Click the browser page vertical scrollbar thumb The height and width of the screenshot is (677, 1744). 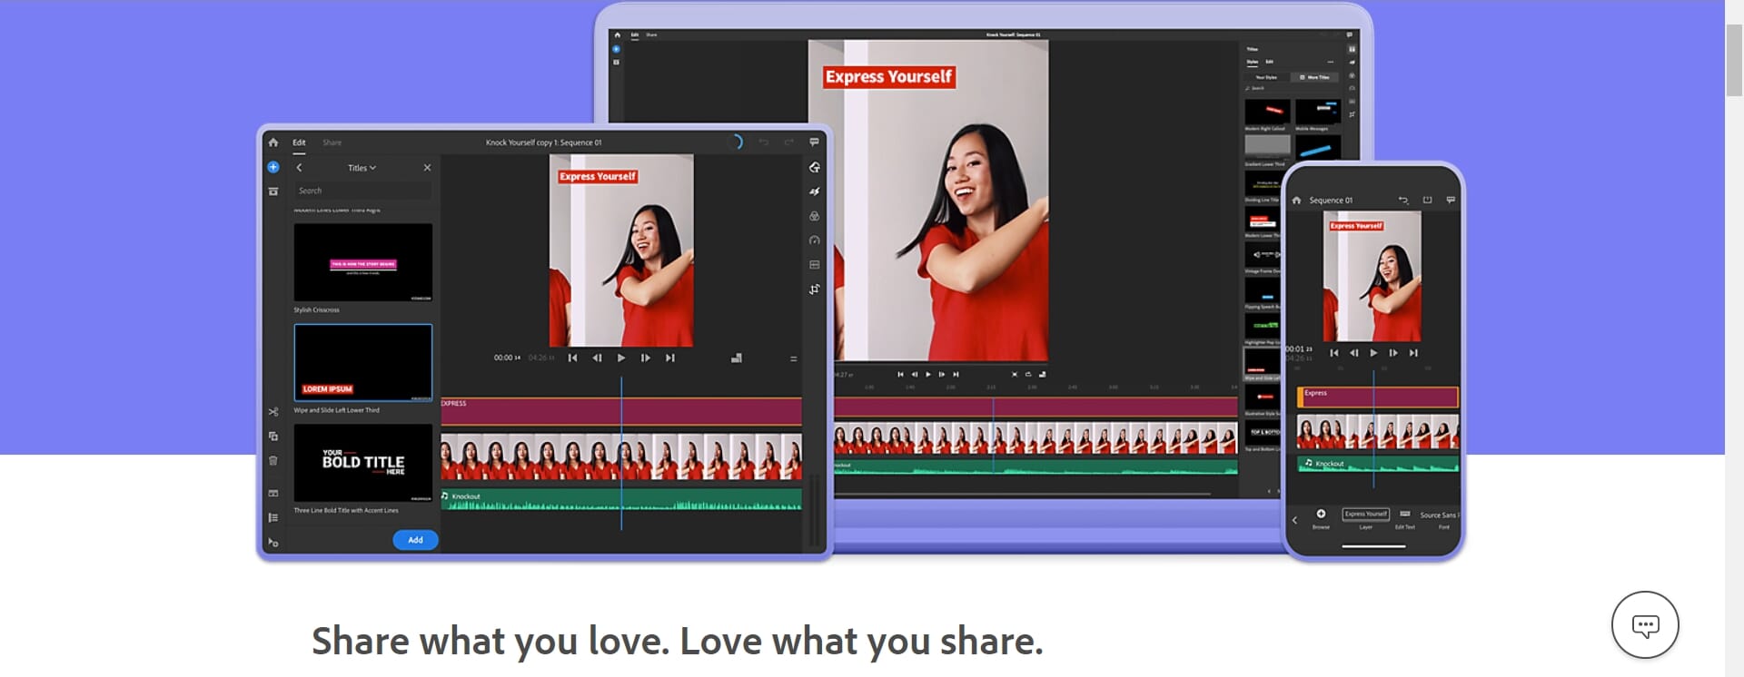pos(1734,61)
